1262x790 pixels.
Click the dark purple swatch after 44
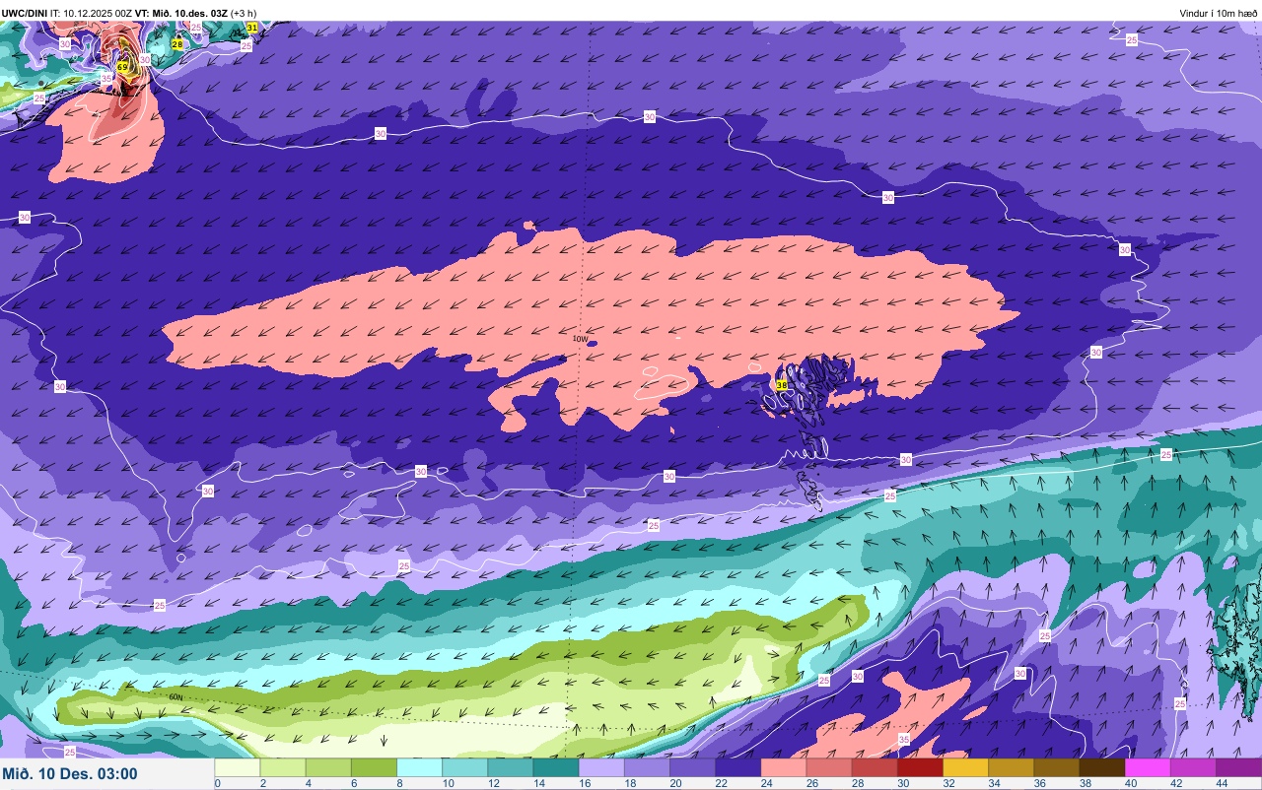pyautogui.click(x=1238, y=766)
